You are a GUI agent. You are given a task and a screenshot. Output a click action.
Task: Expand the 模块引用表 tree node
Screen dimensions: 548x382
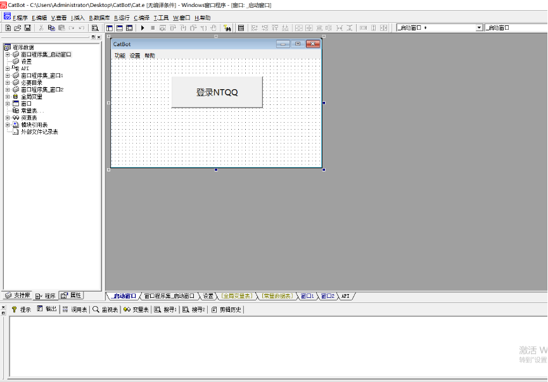click(8, 125)
